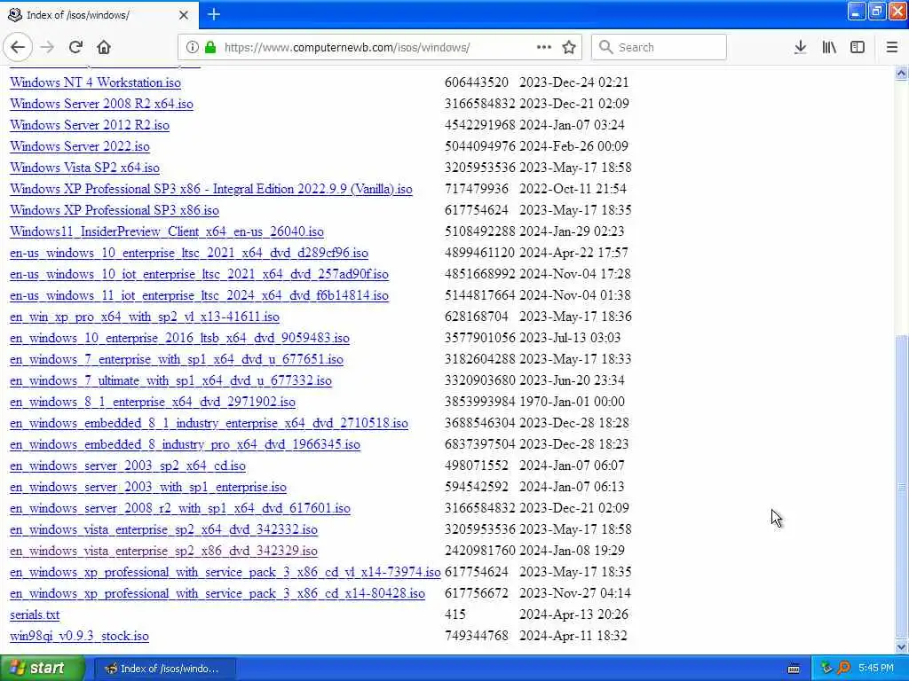
Task: Download en_windows_vista_enterprise_sp2_x64_dvd_342332.iso
Action: pos(164,530)
